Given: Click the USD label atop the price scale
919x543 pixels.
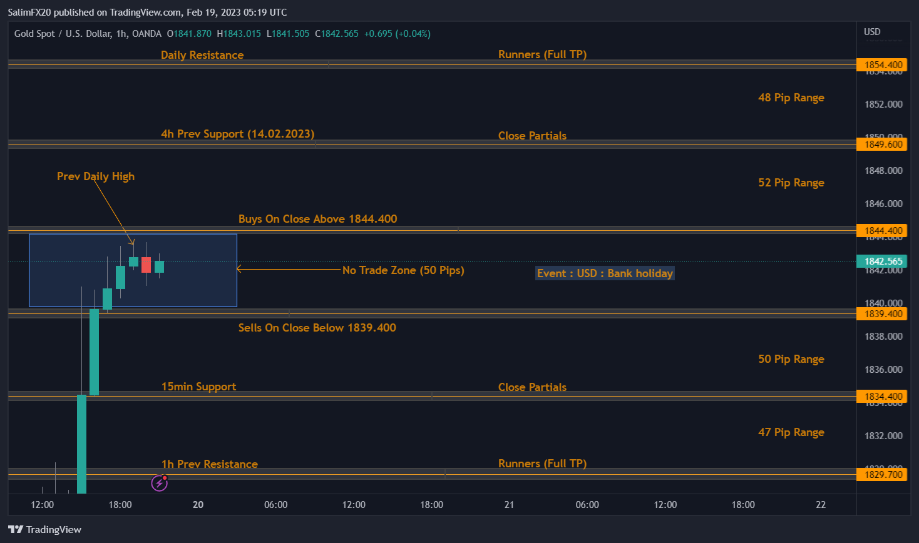Looking at the screenshot, I should pyautogui.click(x=873, y=31).
